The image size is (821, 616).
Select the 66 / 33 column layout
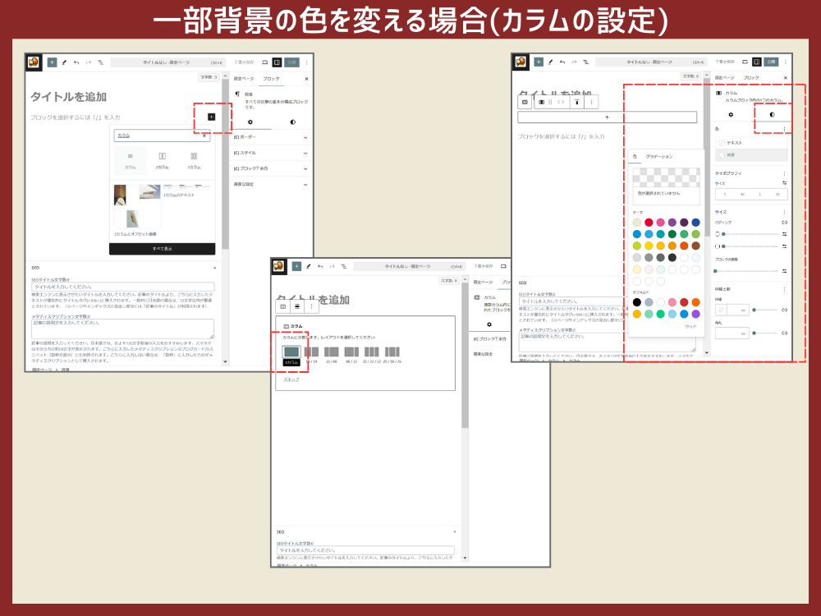coord(352,352)
